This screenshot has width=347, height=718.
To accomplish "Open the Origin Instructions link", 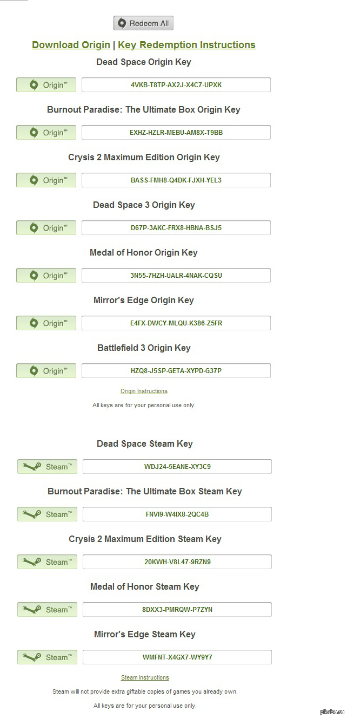I will click(x=144, y=391).
